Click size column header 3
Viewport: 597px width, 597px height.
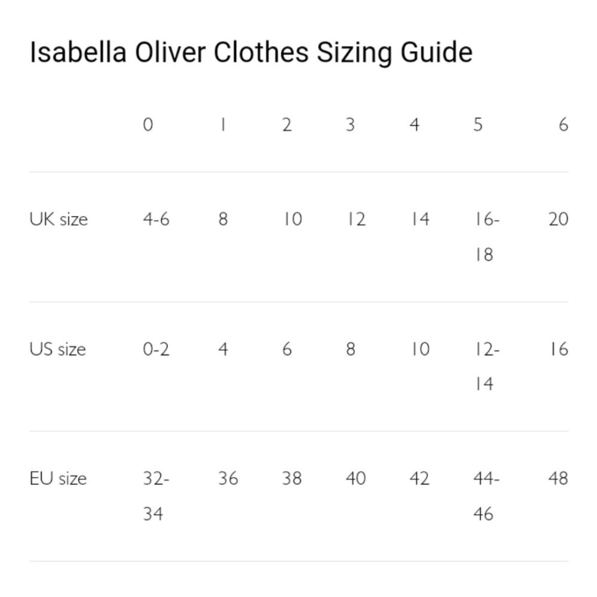tap(350, 124)
